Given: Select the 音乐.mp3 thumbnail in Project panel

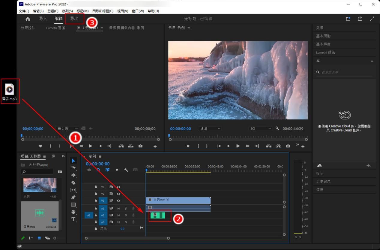Looking at the screenshot, I should pyautogui.click(x=40, y=213).
